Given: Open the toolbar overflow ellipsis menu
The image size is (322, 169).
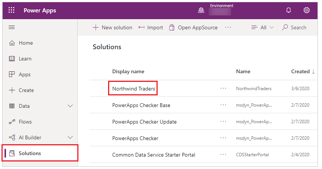Looking at the screenshot, I should click(x=228, y=27).
